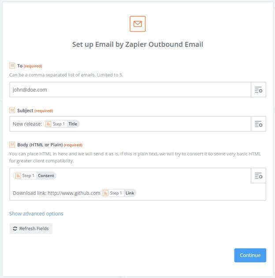Viewport: 275px width, 278px height.
Task: Select the Step 1 Title pill in Subject
Action: pyautogui.click(x=62, y=124)
